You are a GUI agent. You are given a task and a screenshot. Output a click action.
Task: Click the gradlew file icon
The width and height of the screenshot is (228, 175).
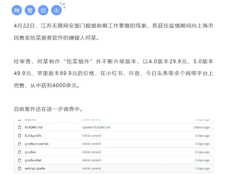(19, 152)
